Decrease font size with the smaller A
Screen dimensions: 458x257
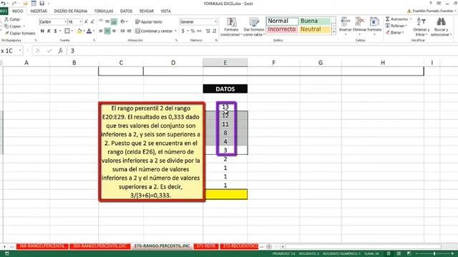92,22
